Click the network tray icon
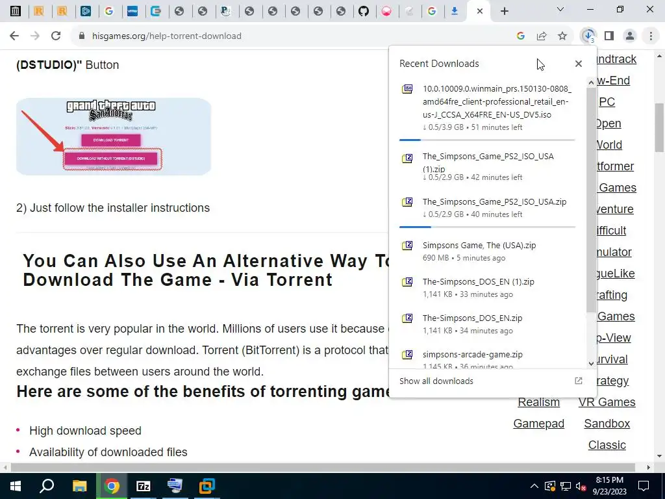 tap(566, 486)
